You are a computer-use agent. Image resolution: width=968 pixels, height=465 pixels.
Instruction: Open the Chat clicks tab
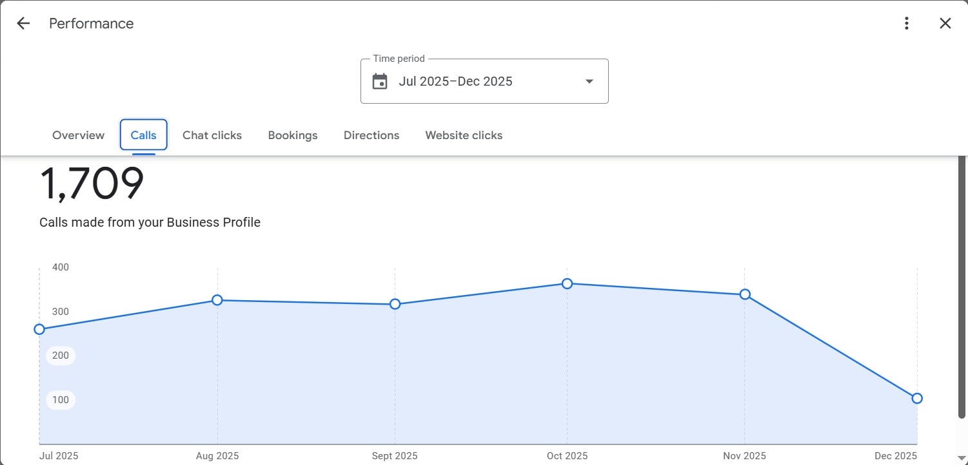coord(212,135)
